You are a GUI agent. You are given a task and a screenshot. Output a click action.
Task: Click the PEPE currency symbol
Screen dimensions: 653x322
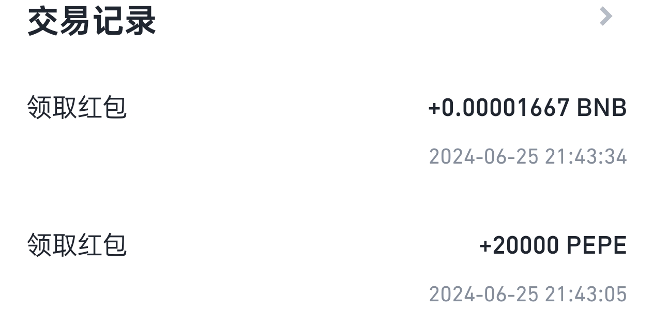tap(597, 245)
